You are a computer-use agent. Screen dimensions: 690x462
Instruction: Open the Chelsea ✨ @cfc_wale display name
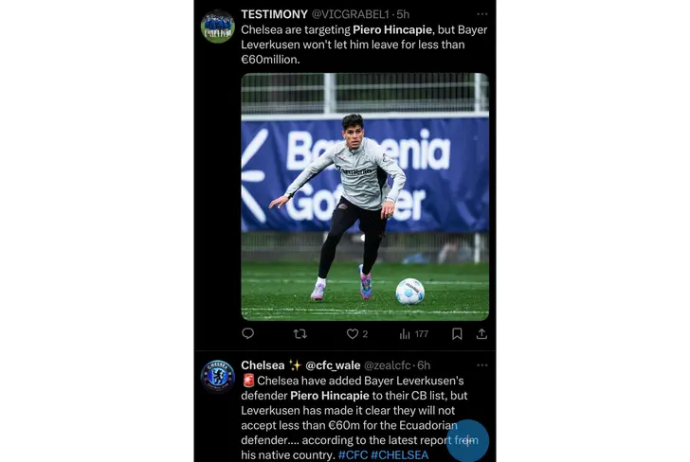pos(300,365)
